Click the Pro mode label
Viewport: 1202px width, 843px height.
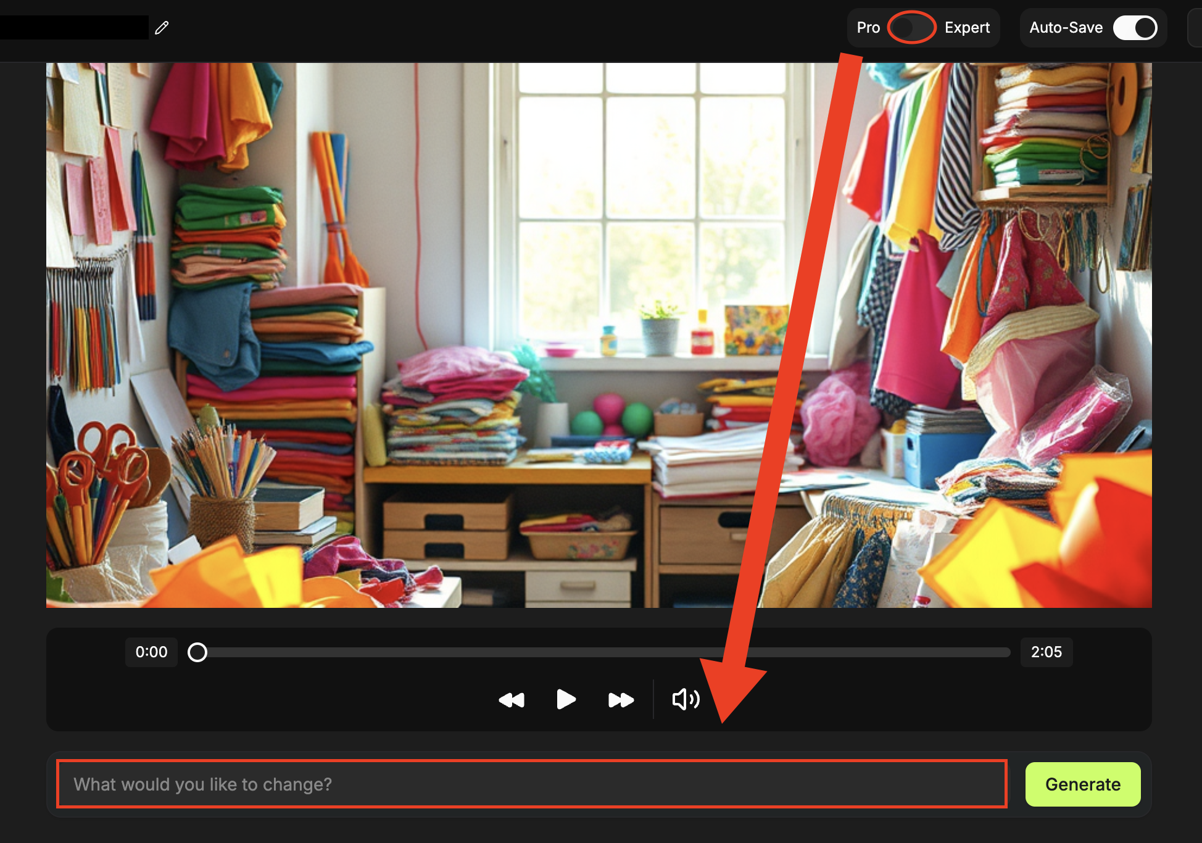(868, 28)
